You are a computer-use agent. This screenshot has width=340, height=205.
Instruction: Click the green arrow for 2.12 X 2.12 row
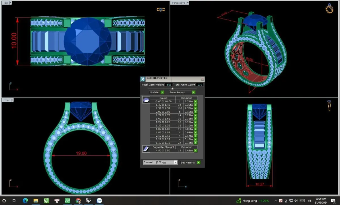coord(196,136)
